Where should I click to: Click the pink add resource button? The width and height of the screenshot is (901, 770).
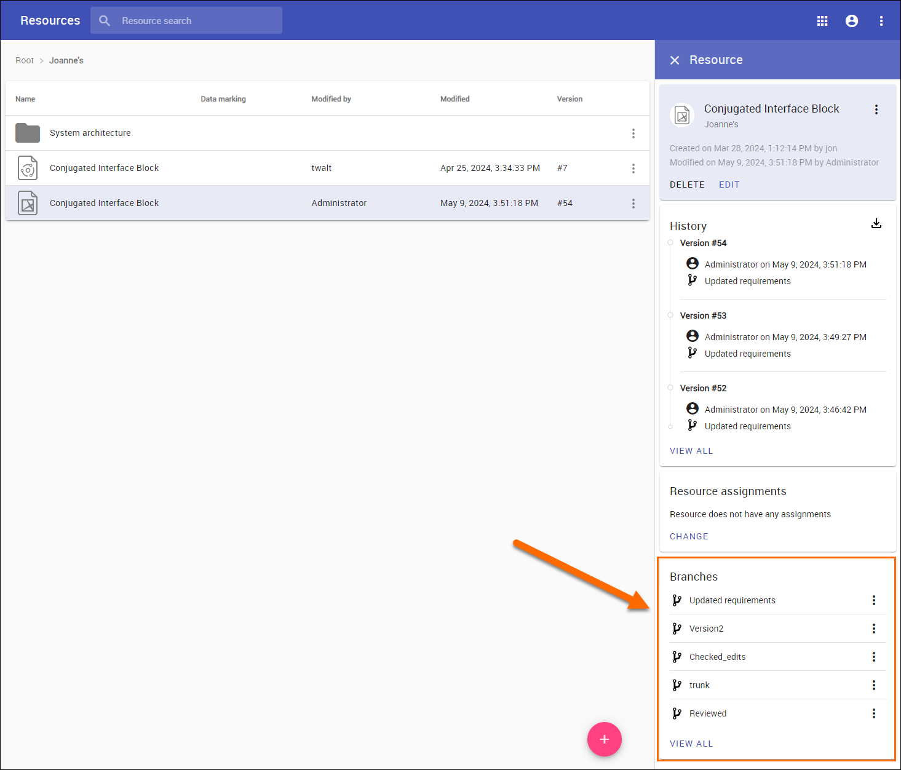(604, 739)
